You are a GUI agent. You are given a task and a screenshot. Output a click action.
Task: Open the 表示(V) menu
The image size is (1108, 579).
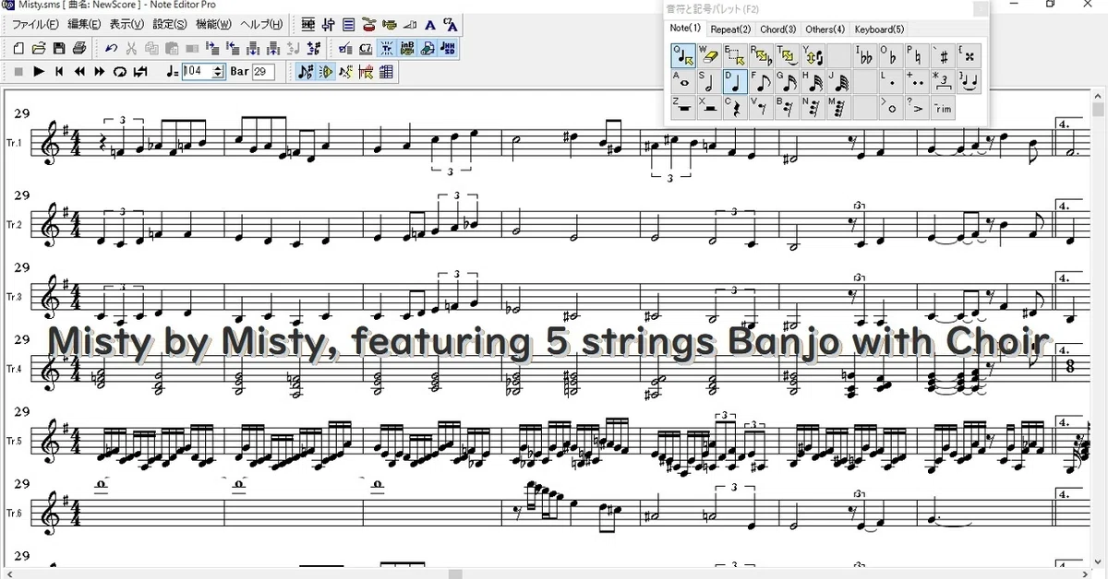[x=126, y=24]
